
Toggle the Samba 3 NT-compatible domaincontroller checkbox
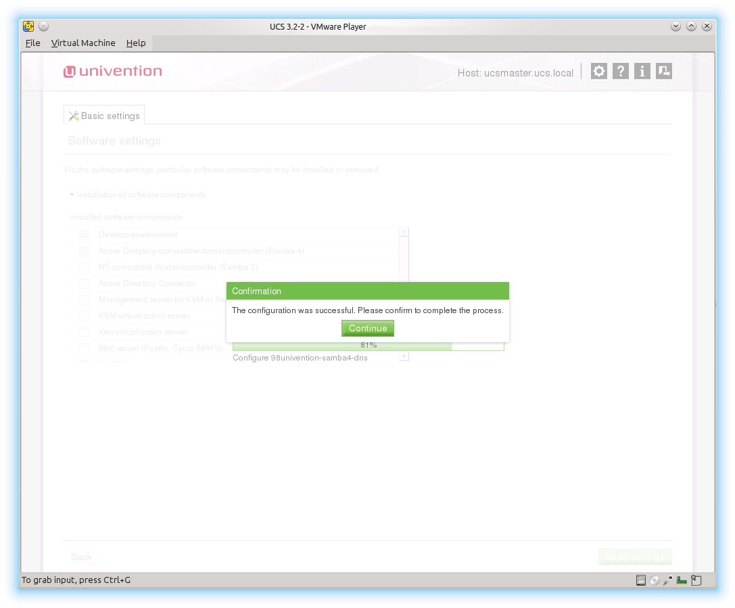(85, 267)
